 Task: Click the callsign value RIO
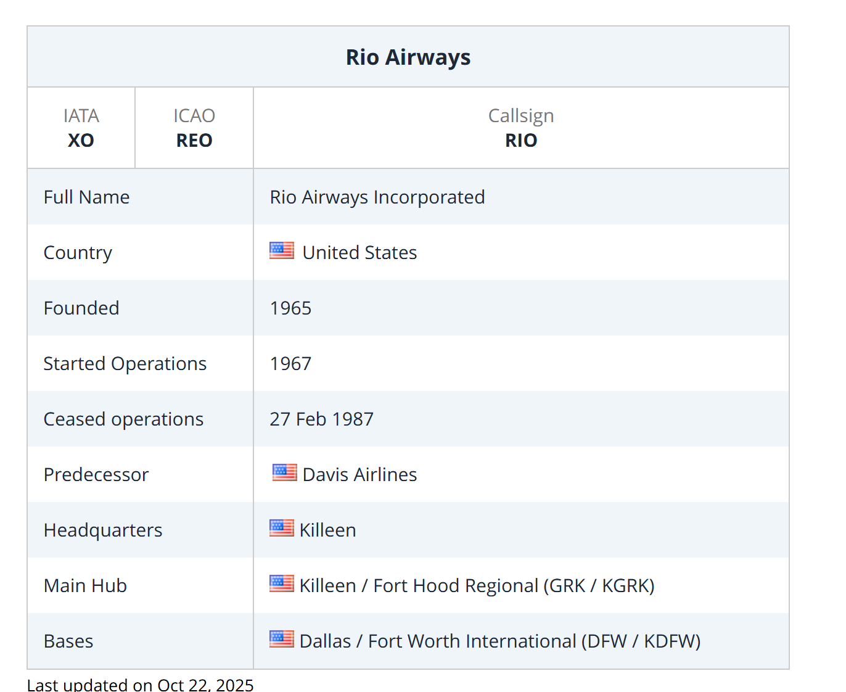(x=521, y=140)
